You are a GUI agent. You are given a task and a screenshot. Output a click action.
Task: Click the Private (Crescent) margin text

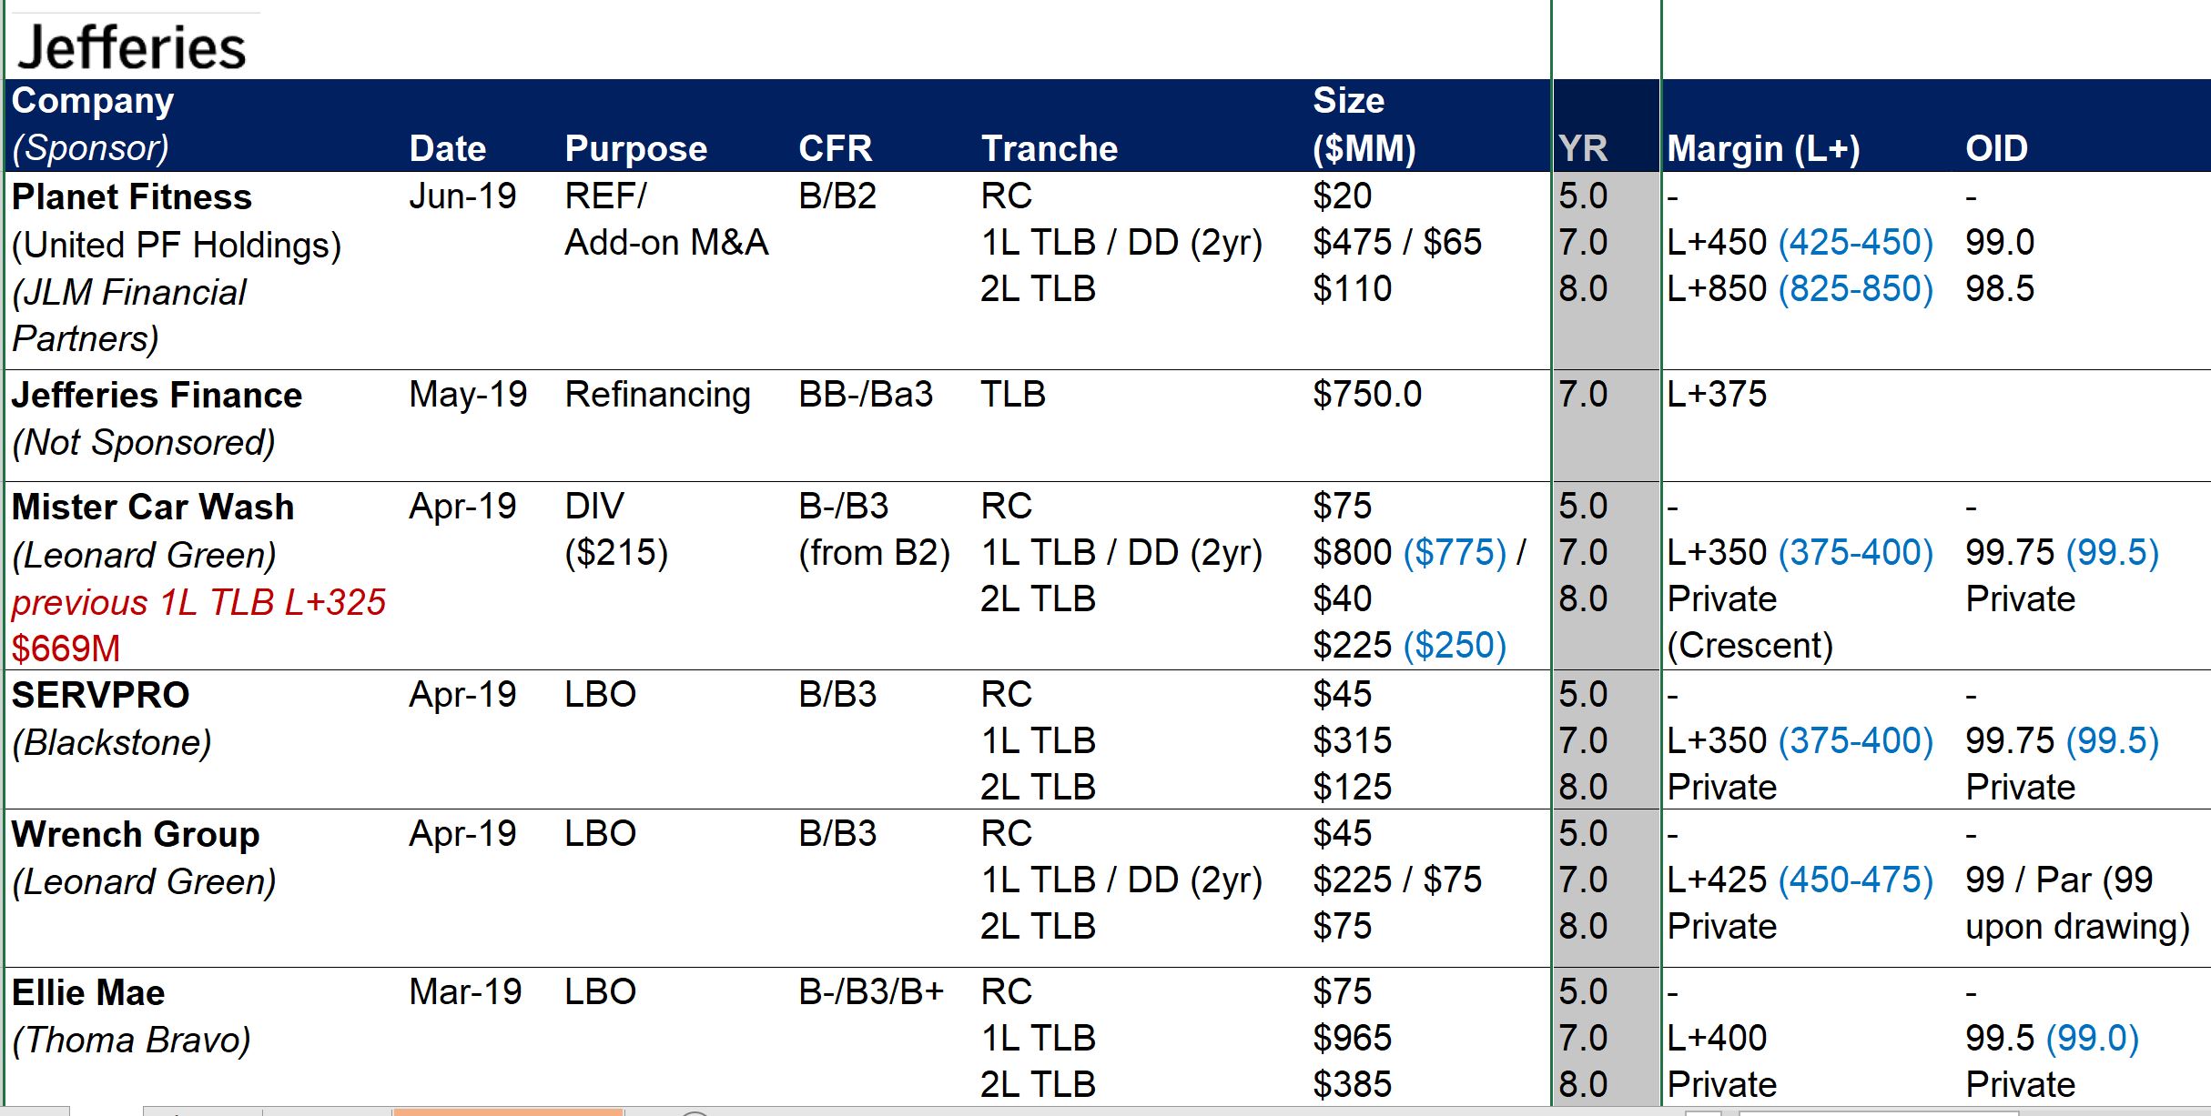pos(1750,622)
